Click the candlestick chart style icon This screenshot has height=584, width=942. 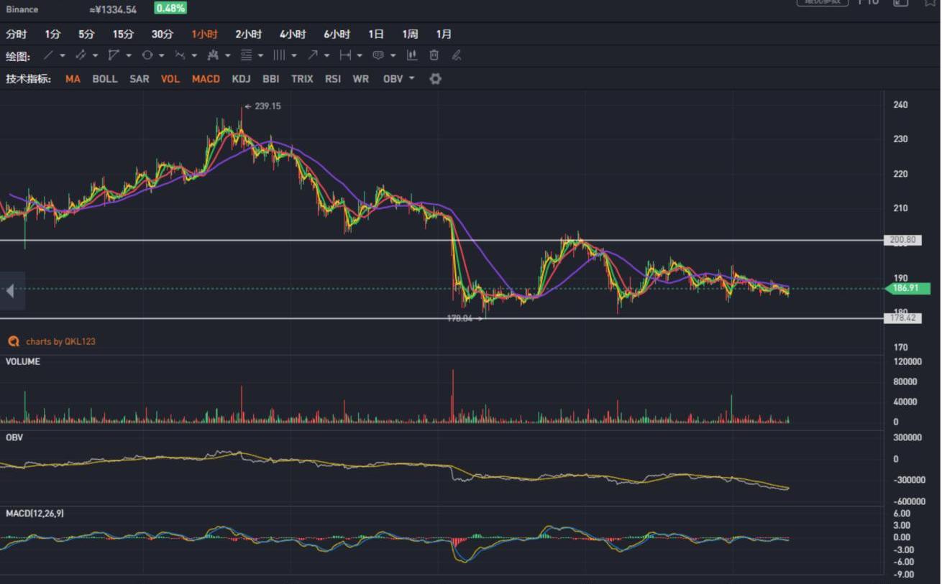[412, 55]
